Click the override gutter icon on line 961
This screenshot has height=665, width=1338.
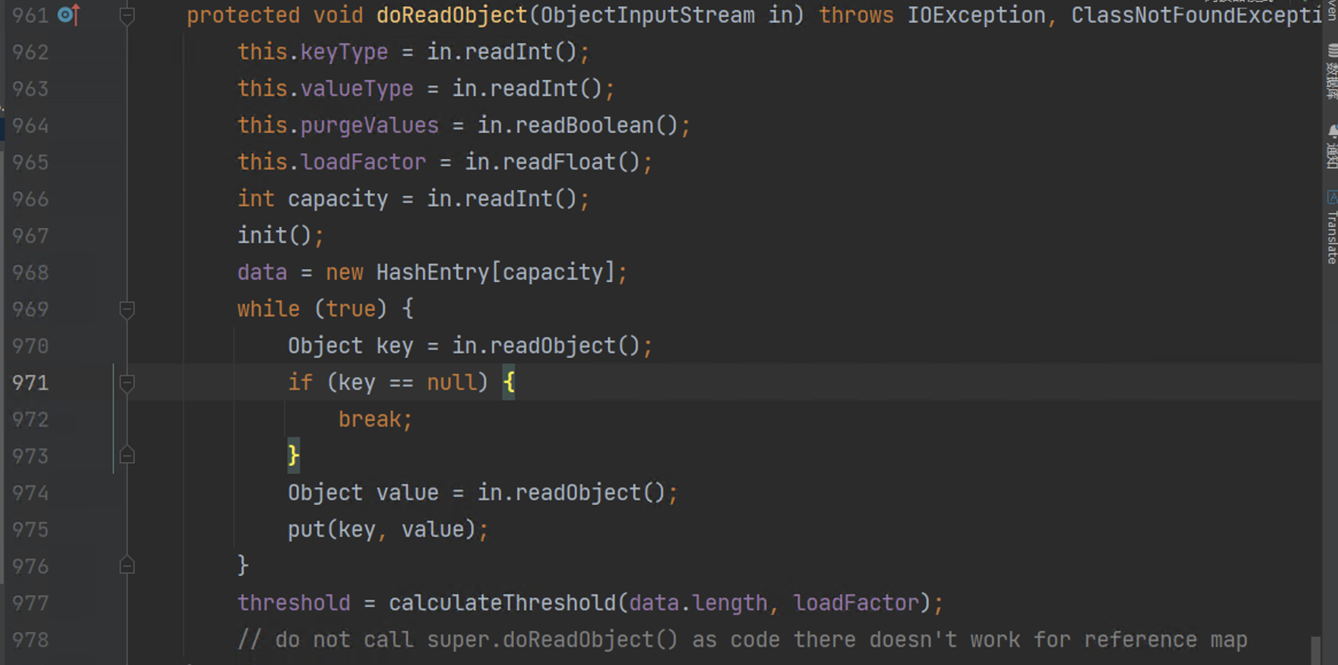point(69,15)
